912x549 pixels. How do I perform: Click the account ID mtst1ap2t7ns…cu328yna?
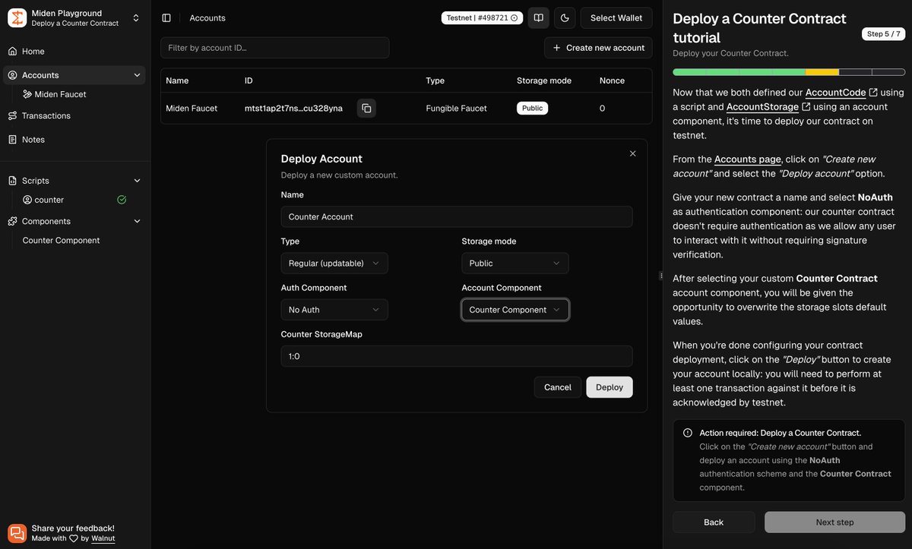[x=293, y=109]
